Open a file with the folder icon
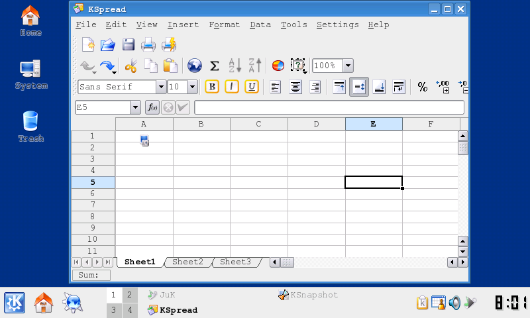Screen dimensions: 530x318 108,44
